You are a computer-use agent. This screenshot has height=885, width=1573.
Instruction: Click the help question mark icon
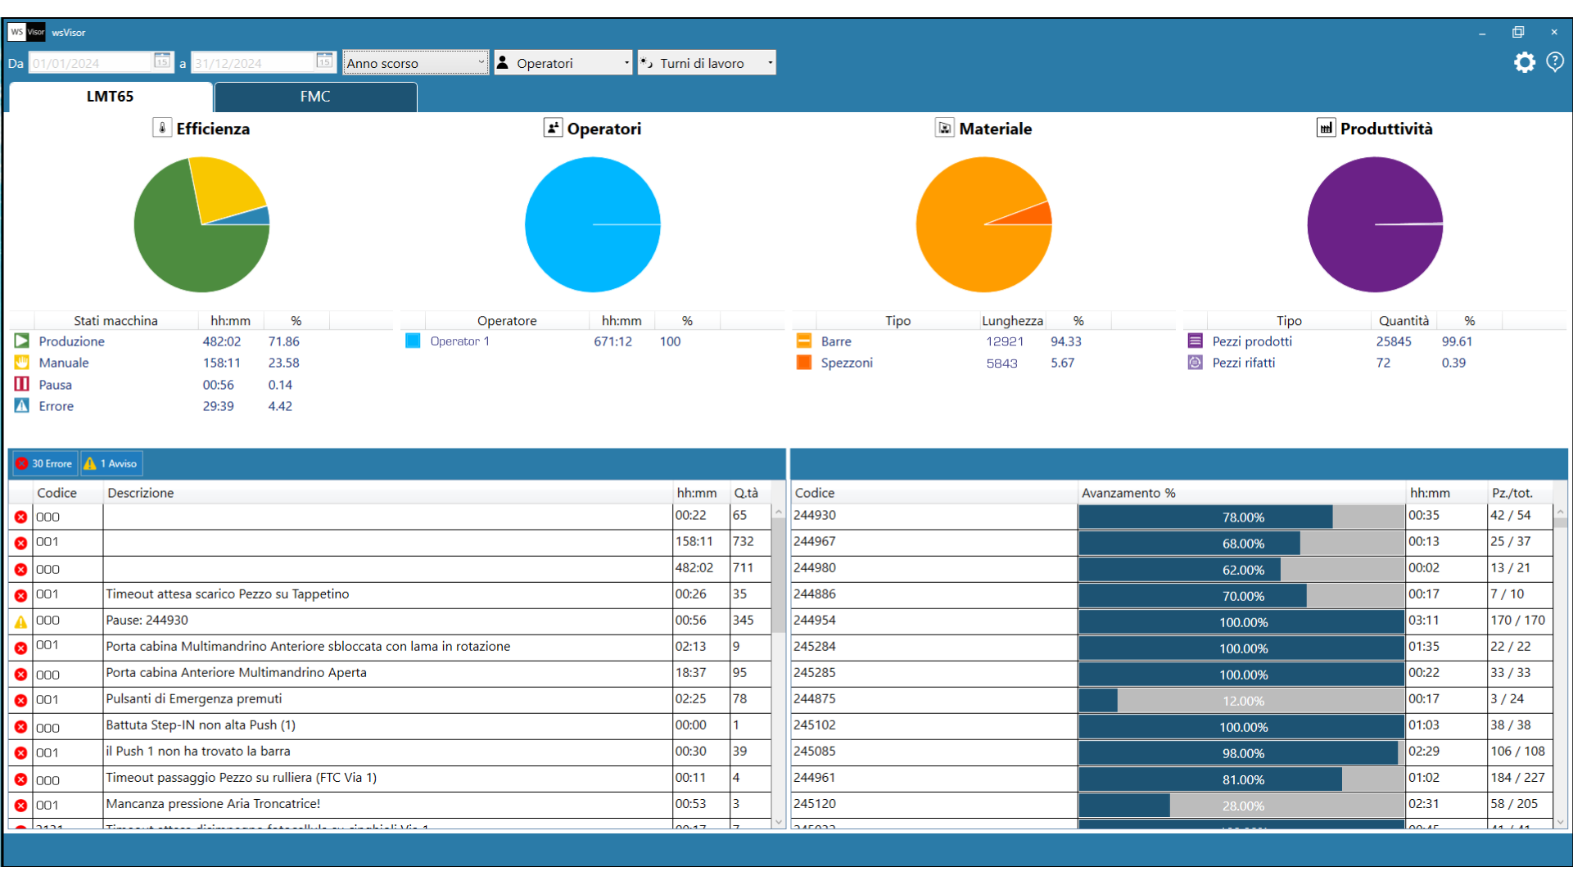(1554, 62)
